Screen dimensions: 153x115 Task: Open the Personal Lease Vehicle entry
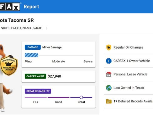[129, 74]
